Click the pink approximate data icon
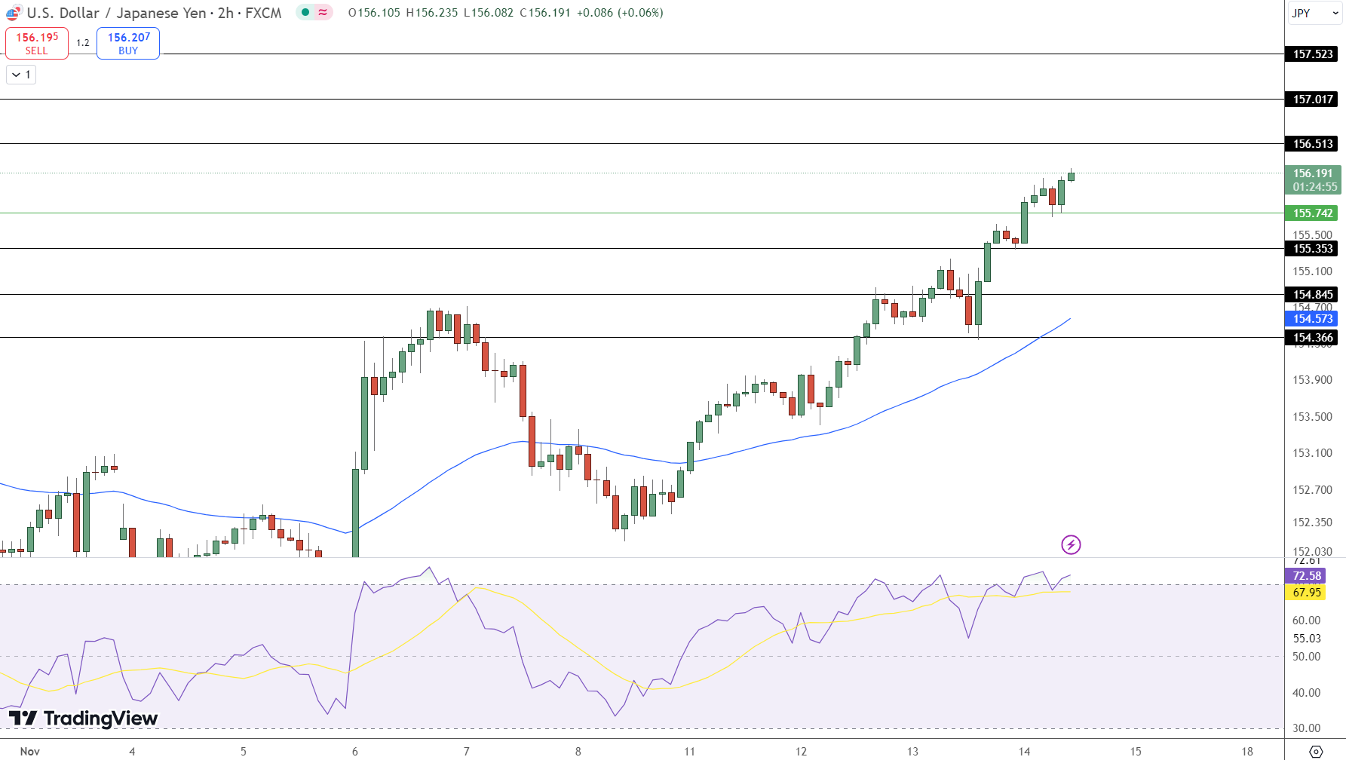This screenshot has height=760, width=1346. 323,12
